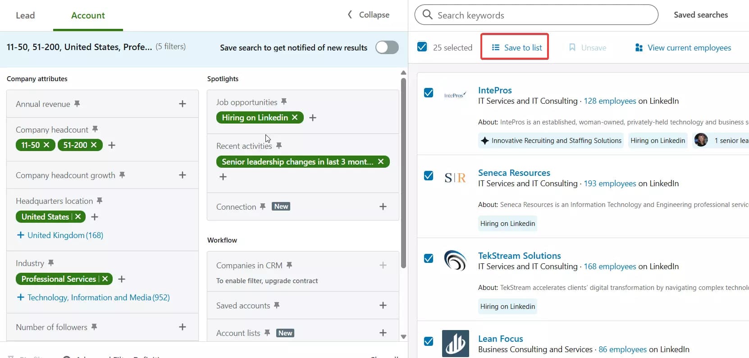The width and height of the screenshot is (749, 358).
Task: Open the Lean Focus logo
Action: 455,344
